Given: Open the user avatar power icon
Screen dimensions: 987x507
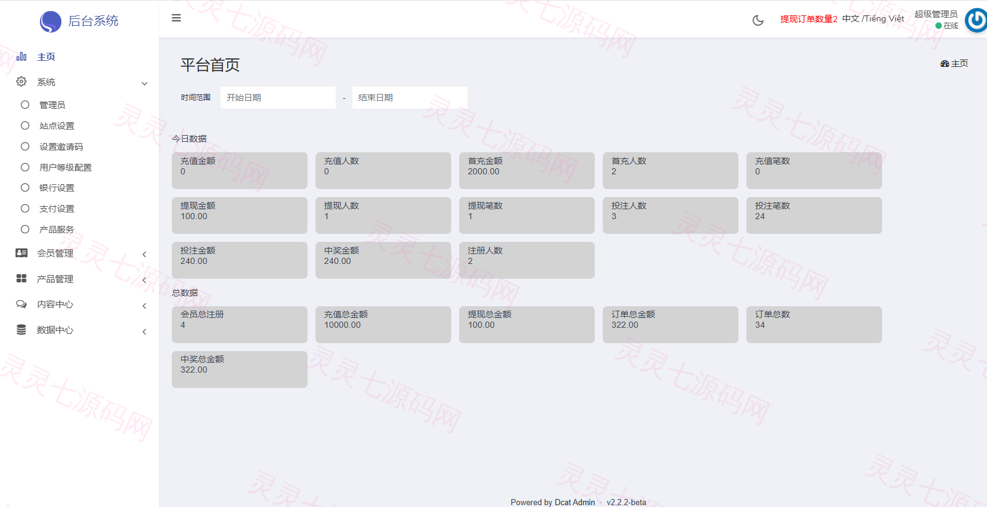Looking at the screenshot, I should (x=976, y=20).
